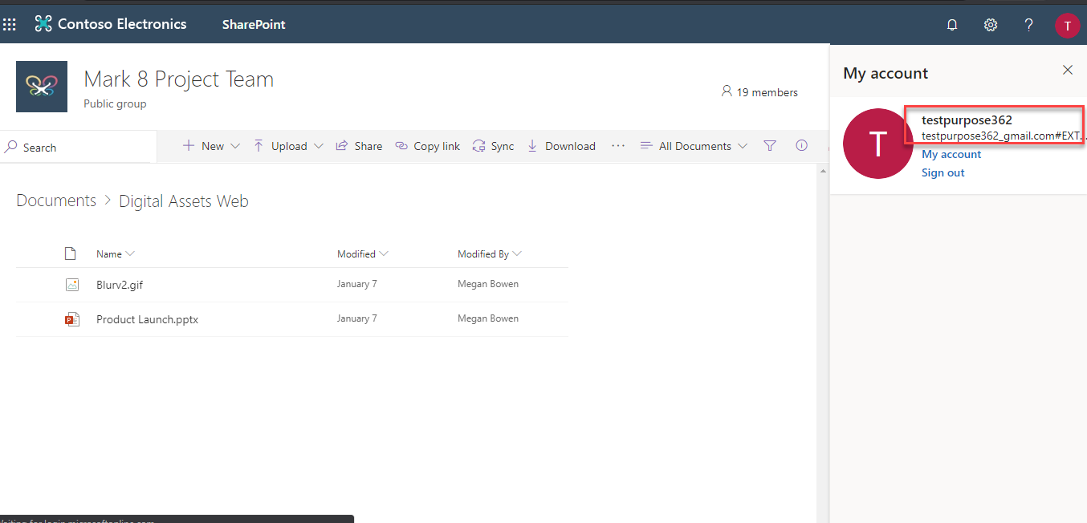The height and width of the screenshot is (523, 1087).
Task: Click the help question mark icon
Action: point(1028,25)
